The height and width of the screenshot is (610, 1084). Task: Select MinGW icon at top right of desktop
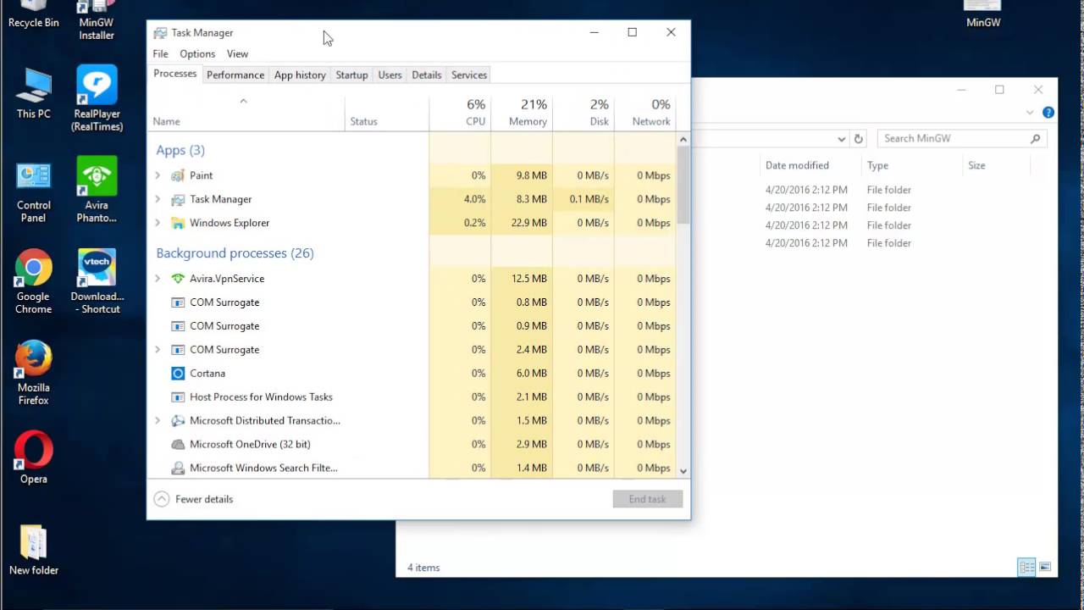coord(983,14)
